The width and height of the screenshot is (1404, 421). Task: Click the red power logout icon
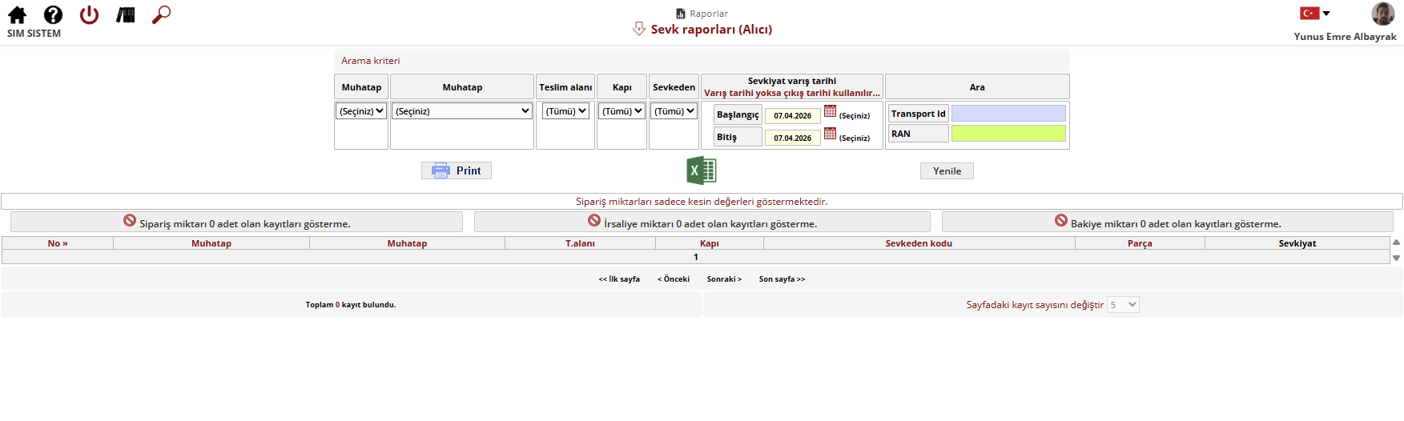[89, 15]
